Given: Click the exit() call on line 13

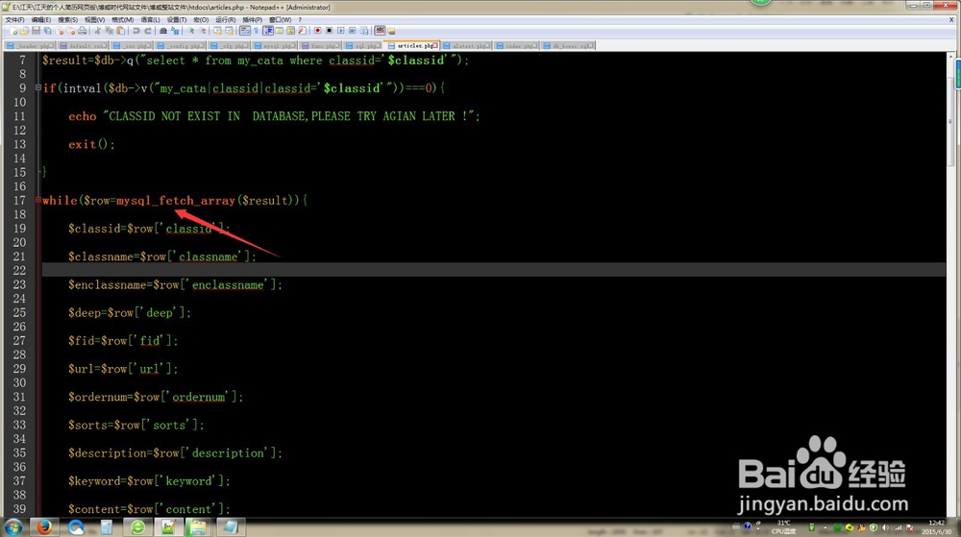Looking at the screenshot, I should point(91,144).
